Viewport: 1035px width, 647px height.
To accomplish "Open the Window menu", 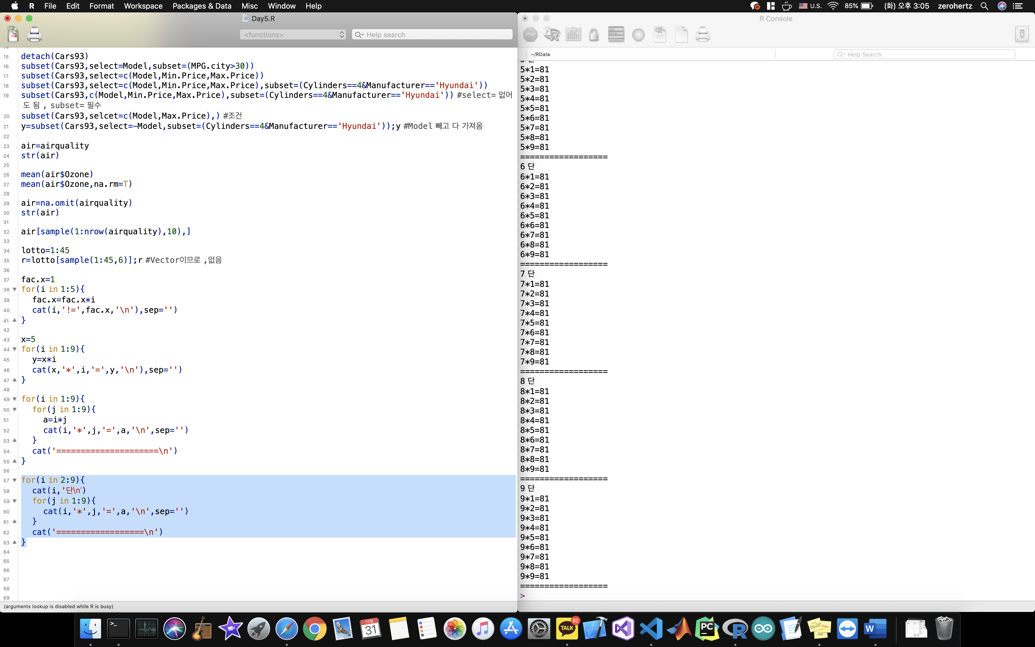I will 282,6.
